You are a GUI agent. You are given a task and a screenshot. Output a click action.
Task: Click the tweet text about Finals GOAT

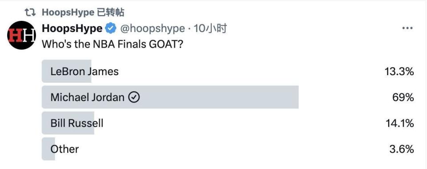pos(113,44)
